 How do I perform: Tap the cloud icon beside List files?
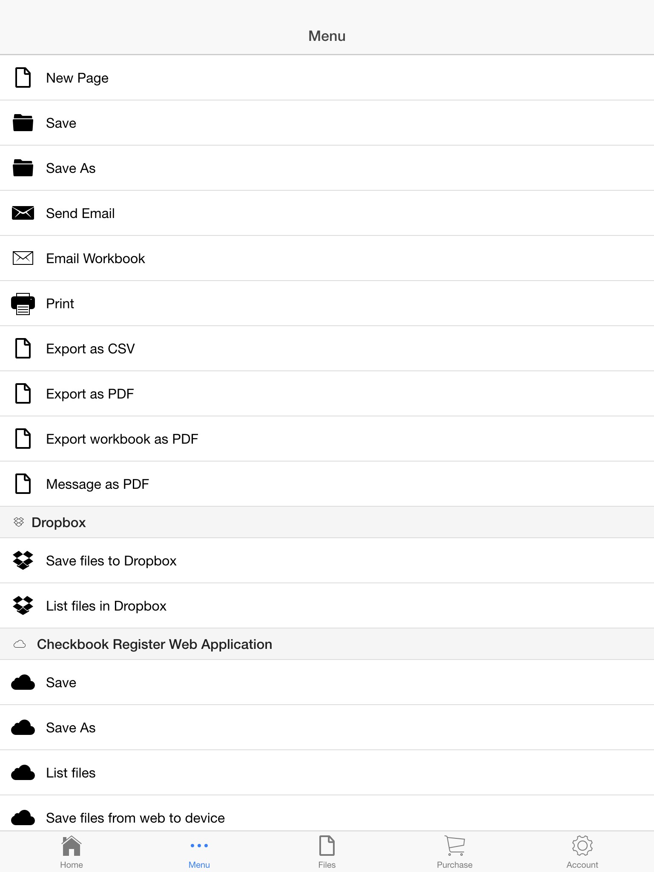[x=23, y=772]
